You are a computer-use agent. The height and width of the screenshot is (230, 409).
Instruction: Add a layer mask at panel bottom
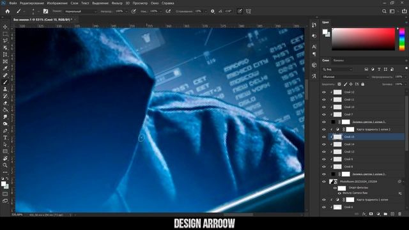coord(371,214)
